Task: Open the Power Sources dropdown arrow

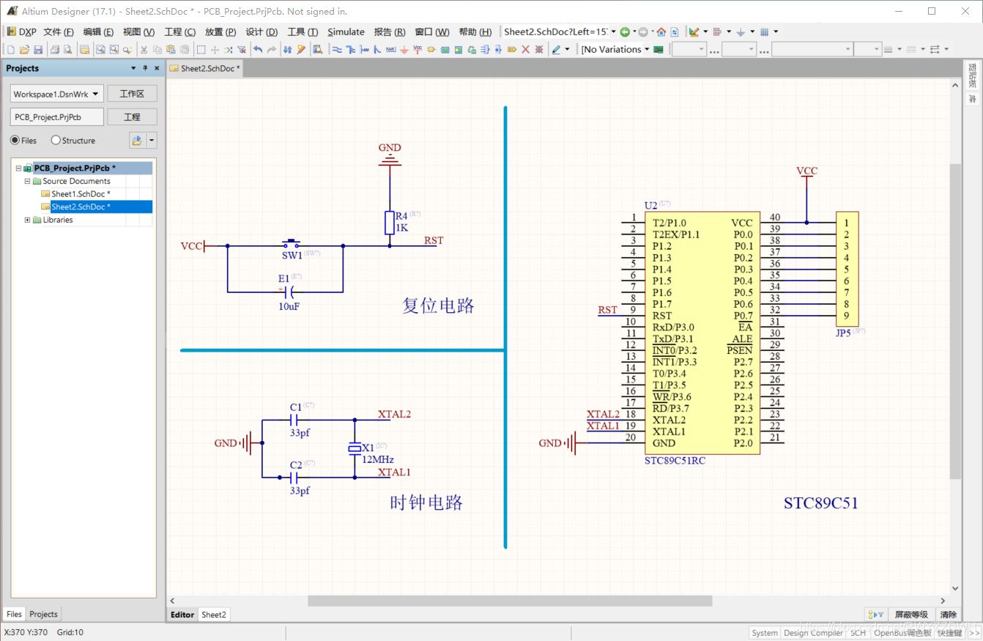Action: 752,32
